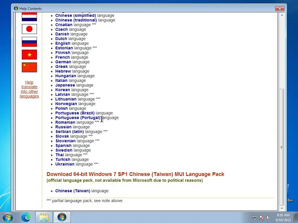Click the vertical scrollbar thumb

pos(282,147)
